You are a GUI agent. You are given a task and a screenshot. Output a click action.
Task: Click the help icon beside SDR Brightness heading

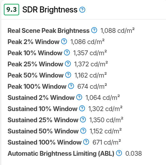coord(82,10)
